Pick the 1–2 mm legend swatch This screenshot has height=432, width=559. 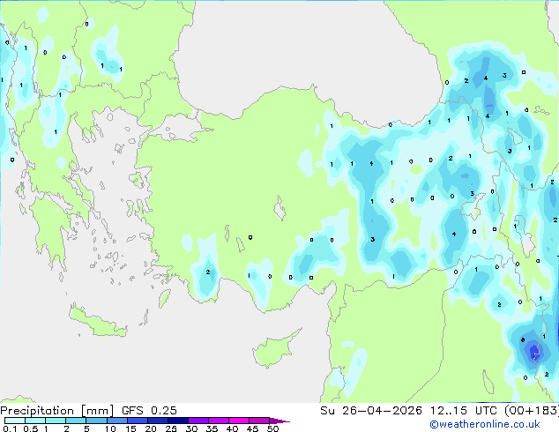(x=56, y=421)
